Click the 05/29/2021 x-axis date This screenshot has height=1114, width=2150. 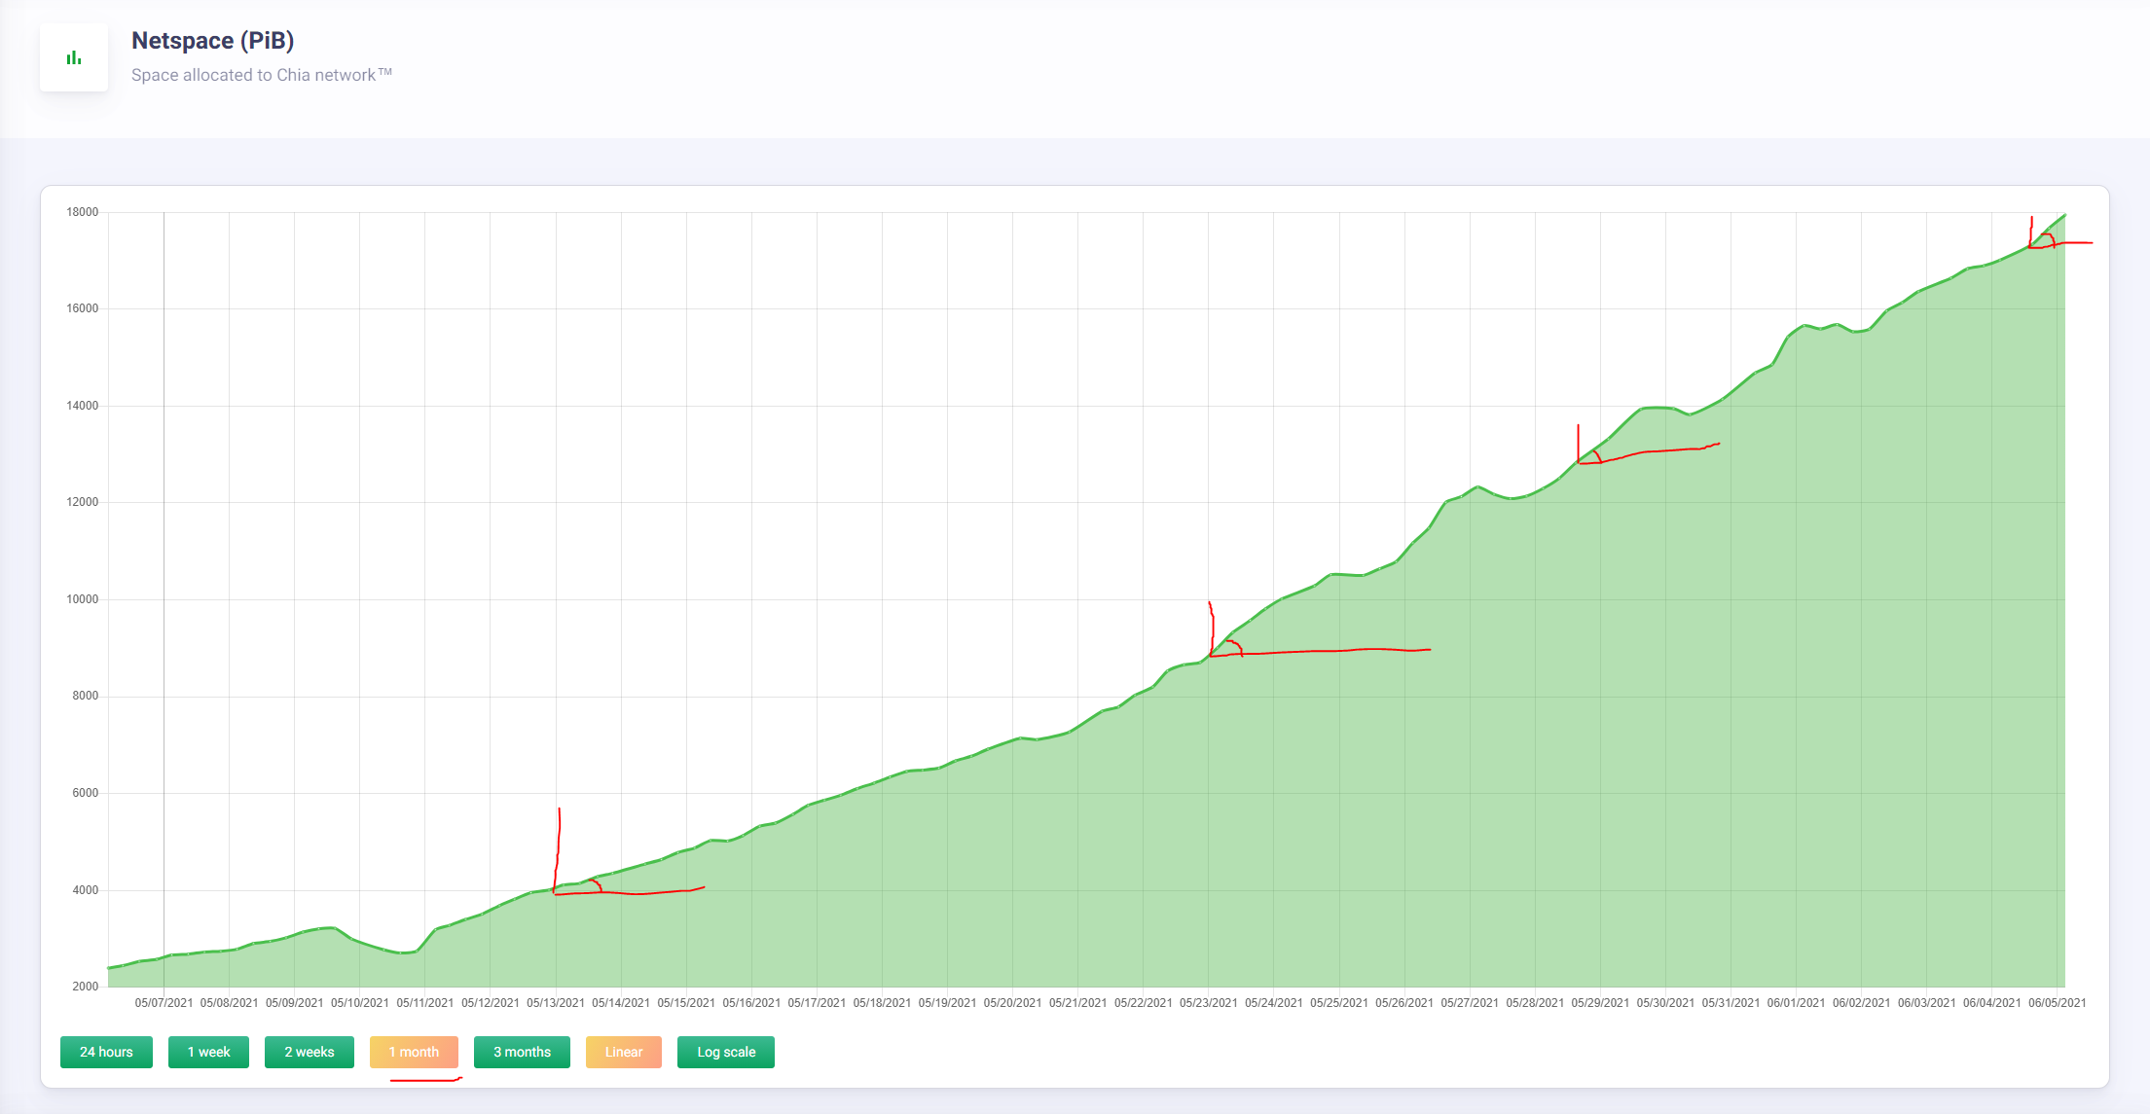tap(1600, 1003)
